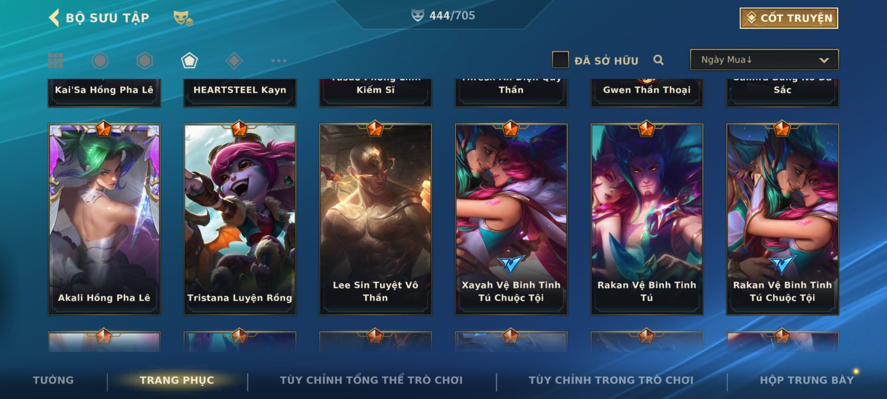This screenshot has width=887, height=399.
Task: Click the magnifying glass search icon
Action: click(658, 60)
